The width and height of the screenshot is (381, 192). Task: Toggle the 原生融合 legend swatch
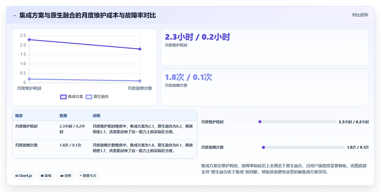[x=89, y=97]
